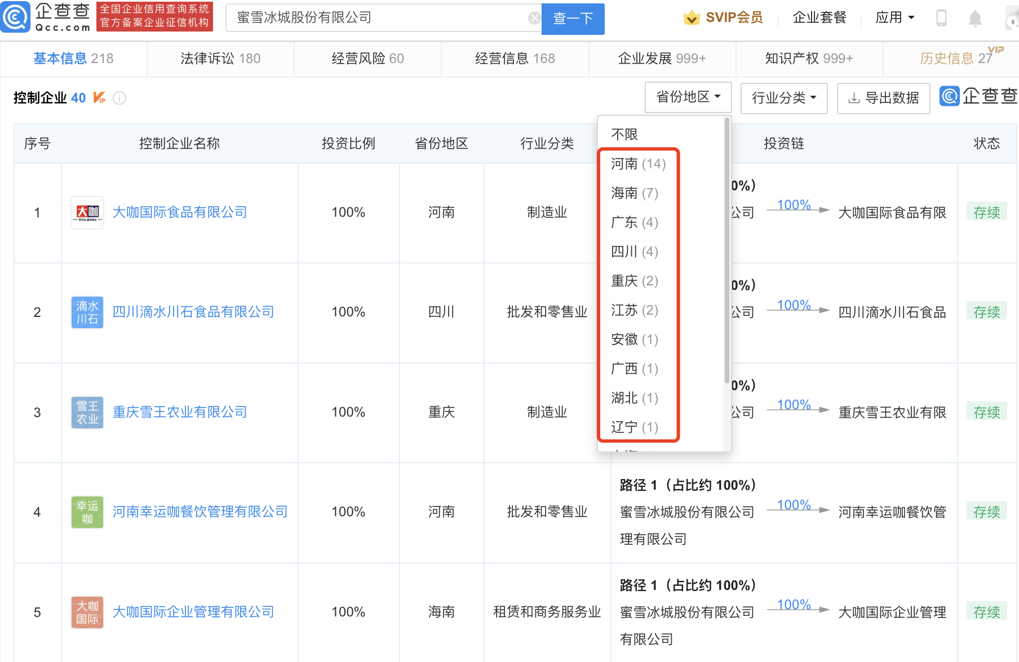Open the 行业分类 filter dropdown
1019x662 pixels.
click(x=784, y=98)
